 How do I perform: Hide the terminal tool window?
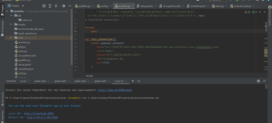click(x=264, y=81)
